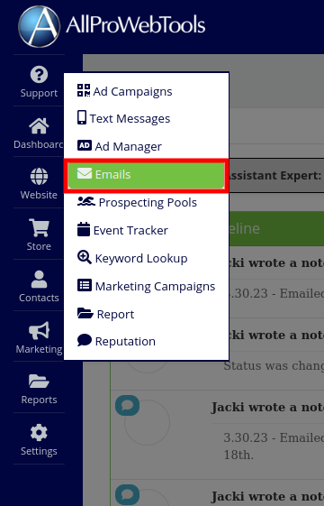Go to Dashboard house icon
324x506 pixels.
(39, 126)
